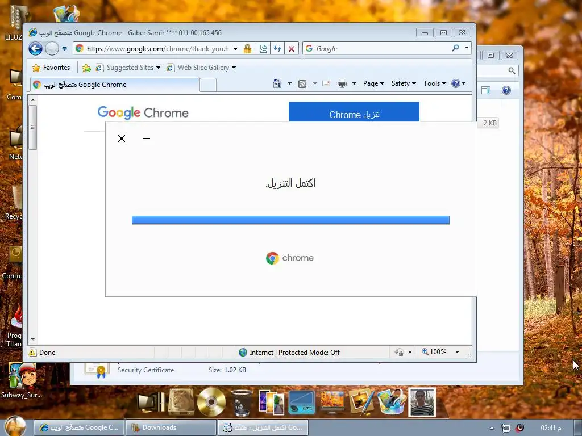Switch to Internet Explorer taskbar button

point(79,427)
